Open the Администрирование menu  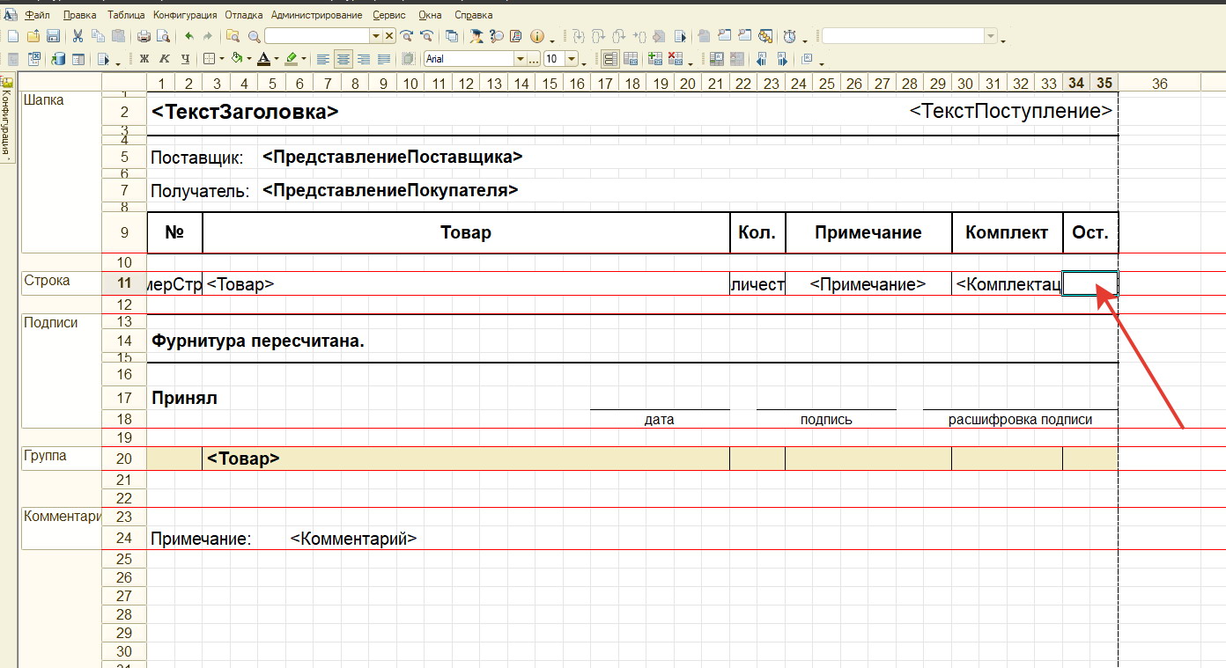tap(316, 15)
